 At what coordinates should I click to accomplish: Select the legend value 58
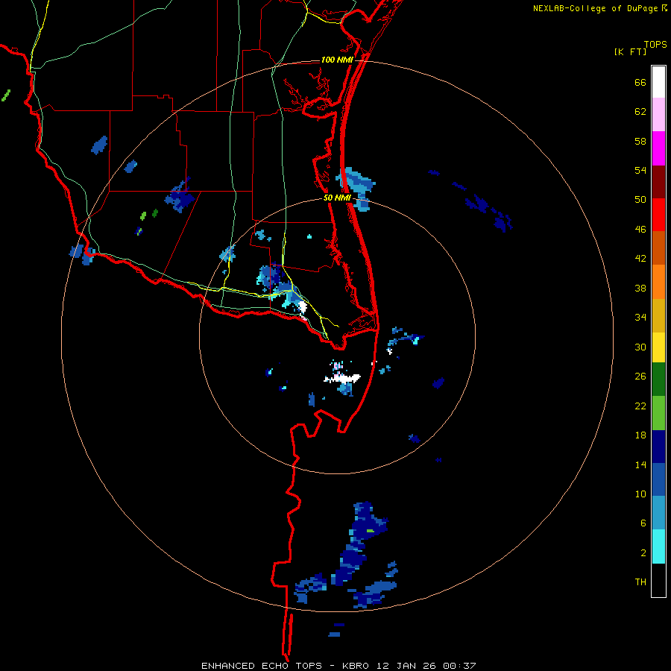(640, 141)
